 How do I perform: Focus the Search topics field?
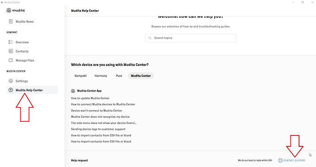point(191,38)
